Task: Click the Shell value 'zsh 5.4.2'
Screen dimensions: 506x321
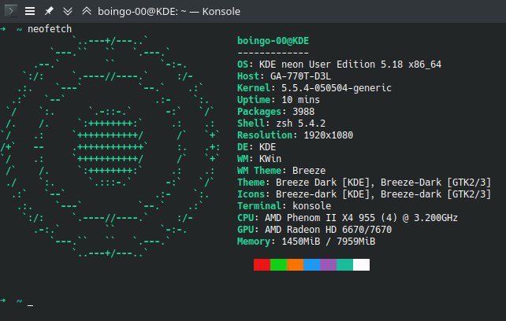Action: click(300, 123)
